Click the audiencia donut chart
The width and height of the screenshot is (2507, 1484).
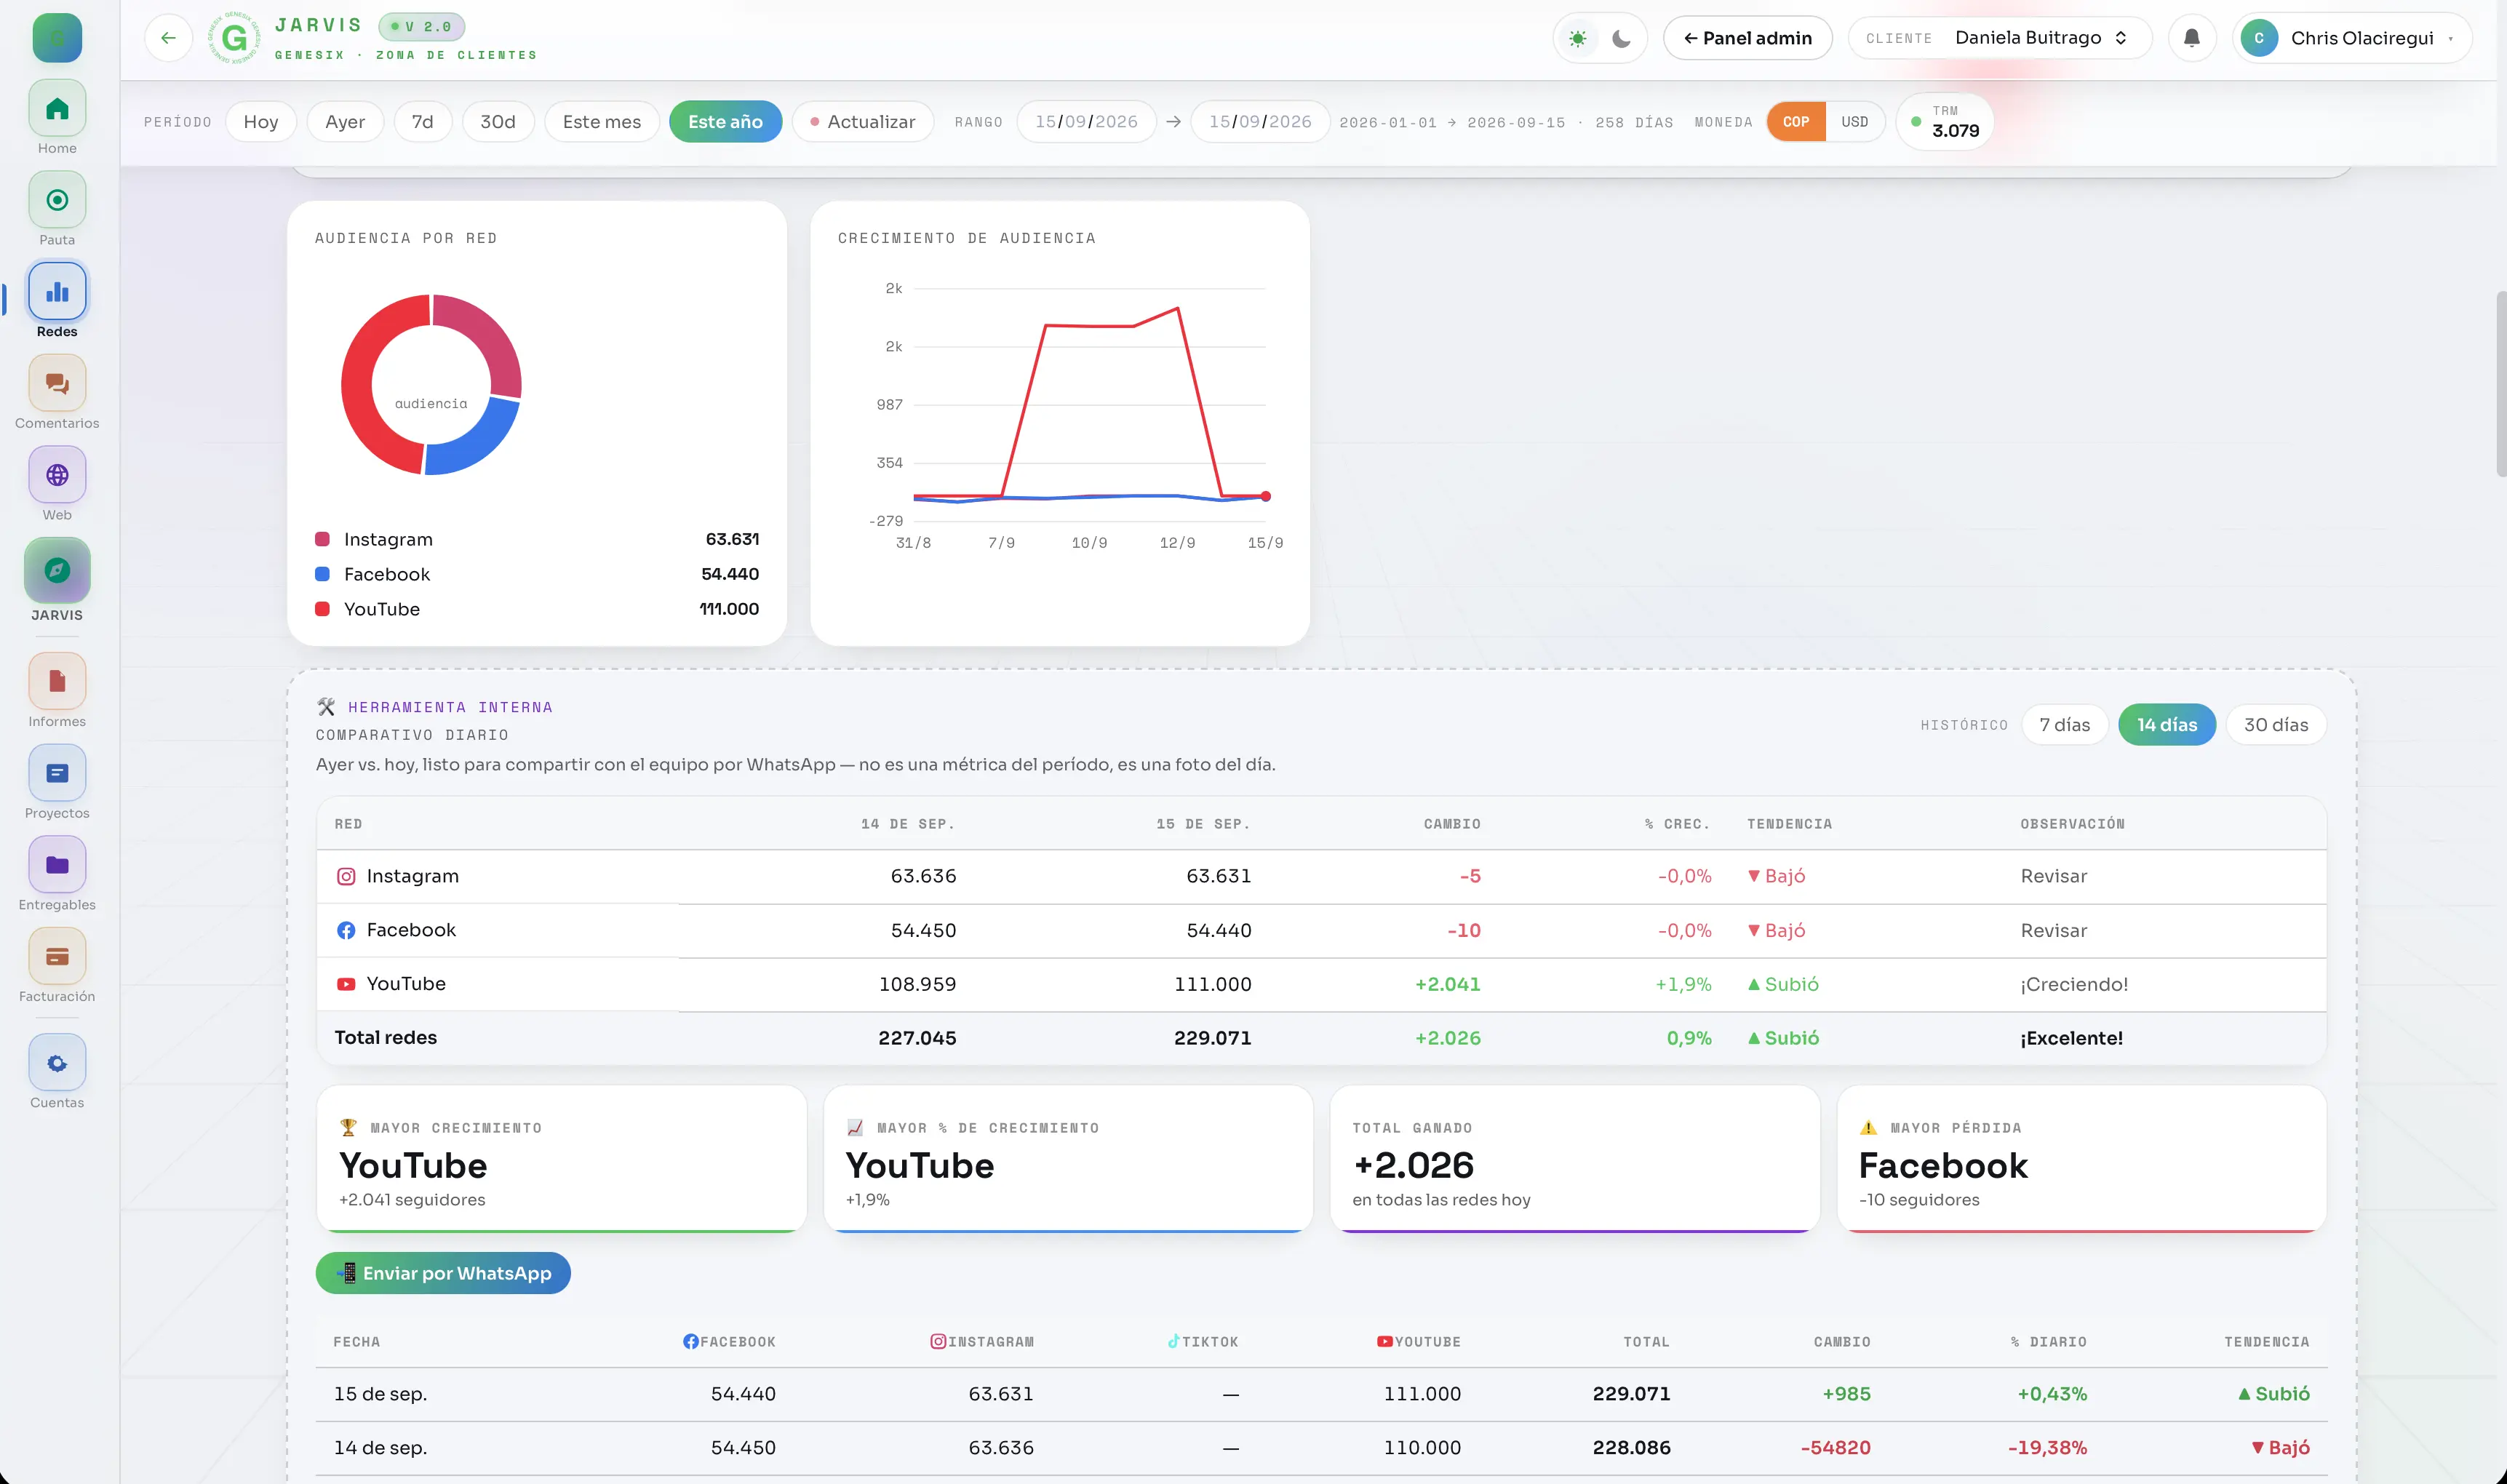click(x=431, y=385)
